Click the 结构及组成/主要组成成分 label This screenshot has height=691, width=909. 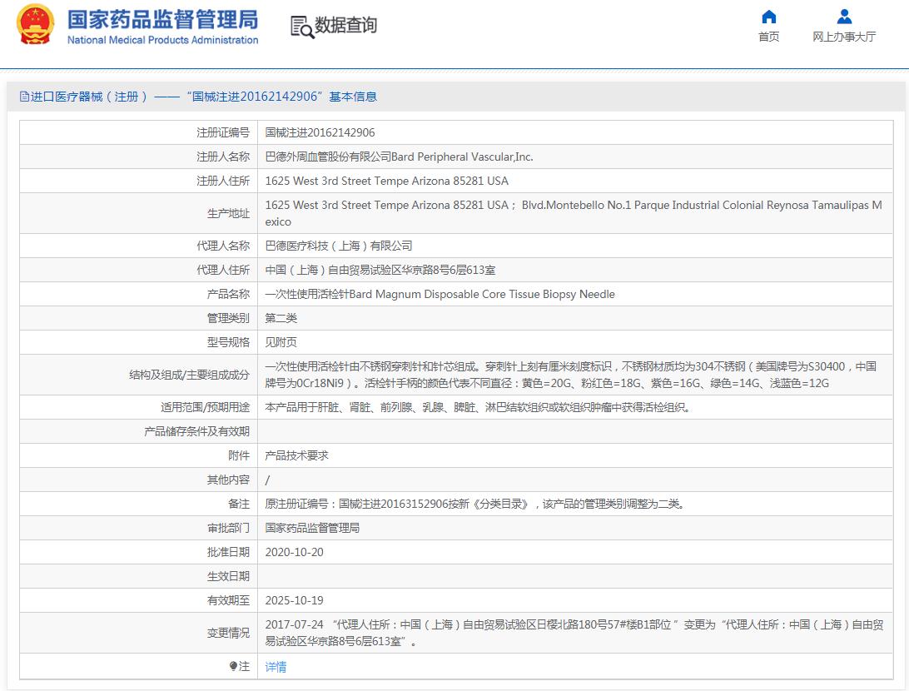(x=189, y=375)
